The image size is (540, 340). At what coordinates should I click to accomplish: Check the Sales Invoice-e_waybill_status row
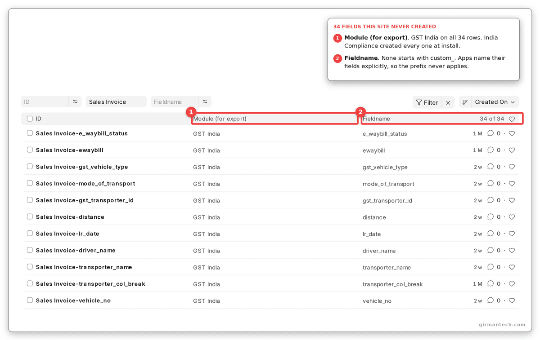(30, 133)
